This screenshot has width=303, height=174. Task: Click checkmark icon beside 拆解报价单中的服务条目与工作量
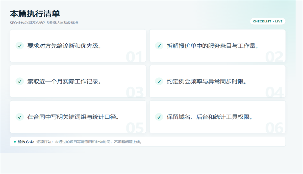click(159, 46)
